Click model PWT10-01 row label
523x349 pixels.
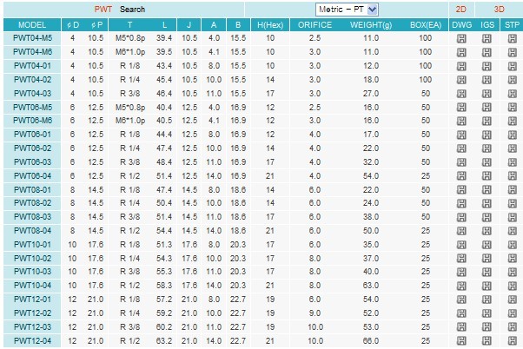(x=33, y=243)
